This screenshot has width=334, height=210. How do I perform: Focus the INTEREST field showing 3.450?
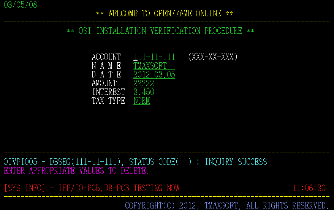pyautogui.click(x=144, y=92)
